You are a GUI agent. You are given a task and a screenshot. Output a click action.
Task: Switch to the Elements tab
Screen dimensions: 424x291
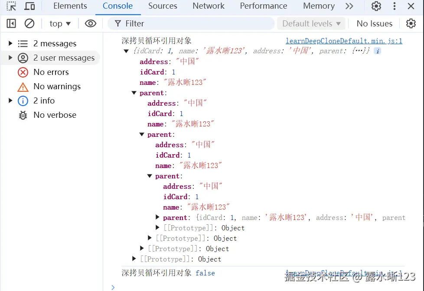[70, 6]
